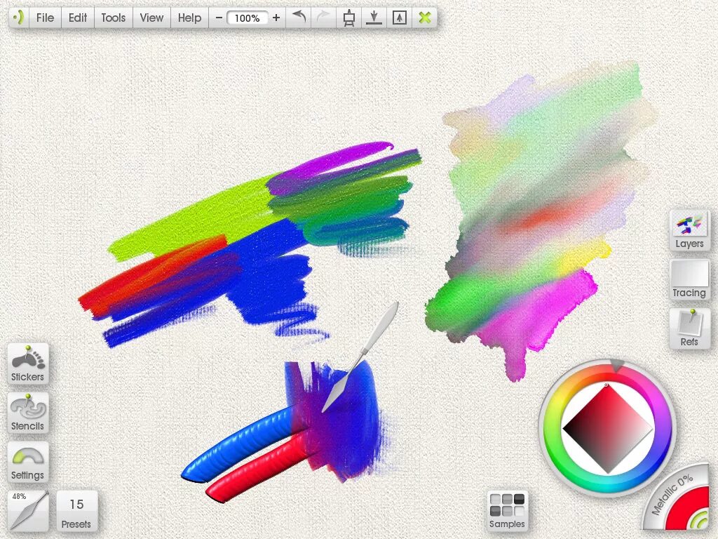Click the green X close icon
The image size is (718, 539).
coord(424,18)
